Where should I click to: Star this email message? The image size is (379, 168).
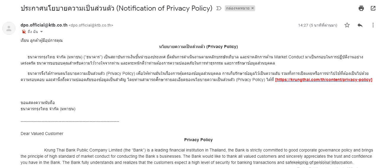tap(347, 25)
